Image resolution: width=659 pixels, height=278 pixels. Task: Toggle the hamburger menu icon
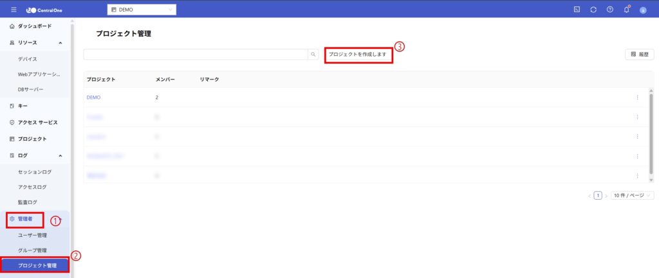tap(14, 10)
